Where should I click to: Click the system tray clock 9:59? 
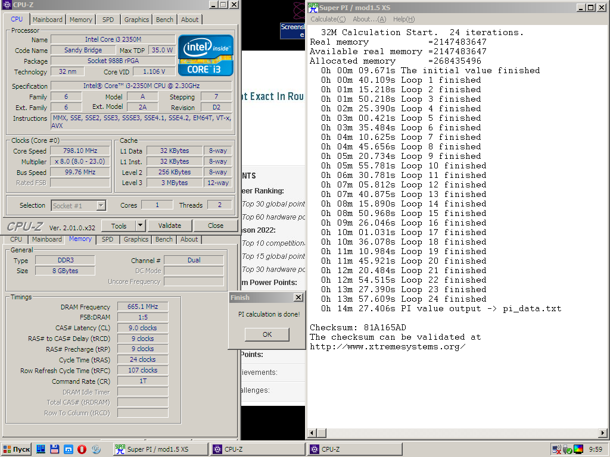[595, 449]
